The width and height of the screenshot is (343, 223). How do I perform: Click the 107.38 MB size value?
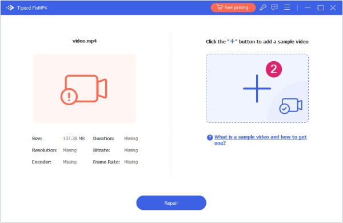[74, 138]
